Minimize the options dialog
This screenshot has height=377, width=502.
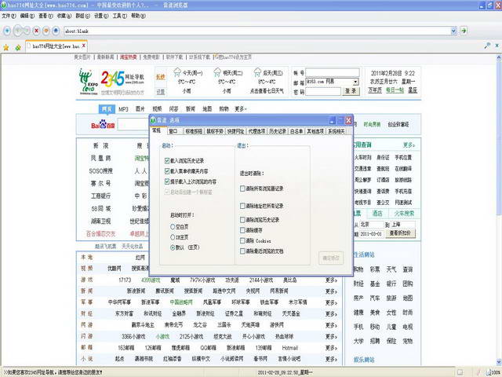(332, 120)
